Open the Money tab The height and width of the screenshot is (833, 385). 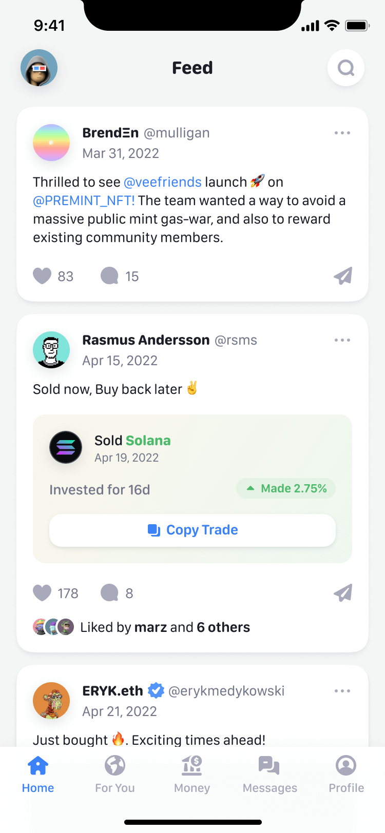click(192, 774)
